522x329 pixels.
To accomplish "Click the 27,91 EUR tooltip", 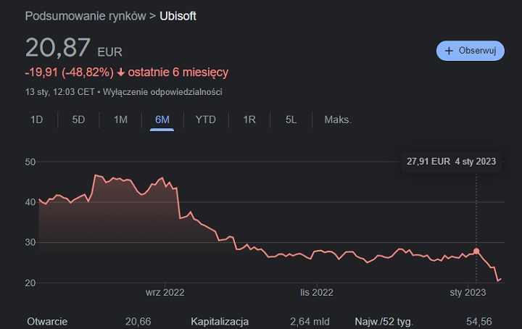I will 452,162.
